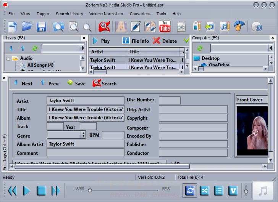This screenshot has height=202, width=278.
Task: Click the Comment input field
Action: tap(85, 152)
